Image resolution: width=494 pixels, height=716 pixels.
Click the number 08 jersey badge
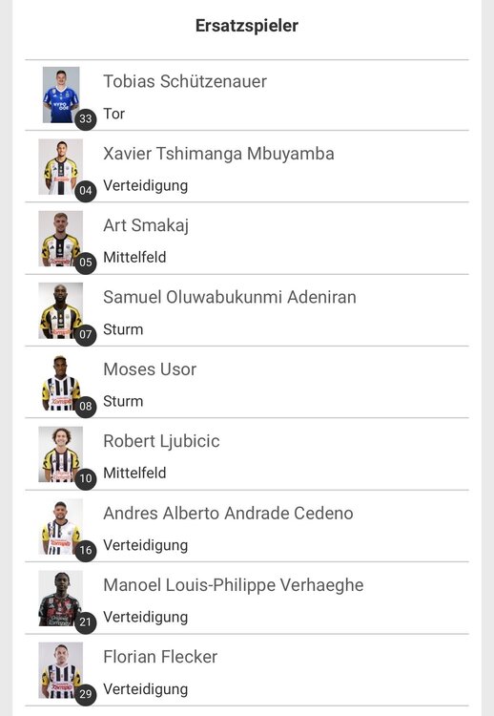point(86,406)
